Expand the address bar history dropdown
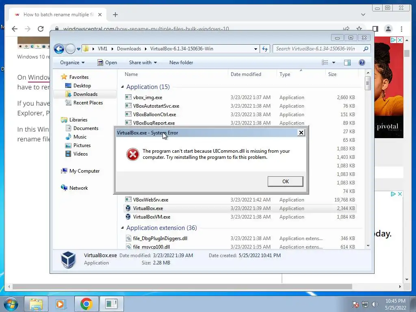The width and height of the screenshot is (416, 312). point(256,49)
